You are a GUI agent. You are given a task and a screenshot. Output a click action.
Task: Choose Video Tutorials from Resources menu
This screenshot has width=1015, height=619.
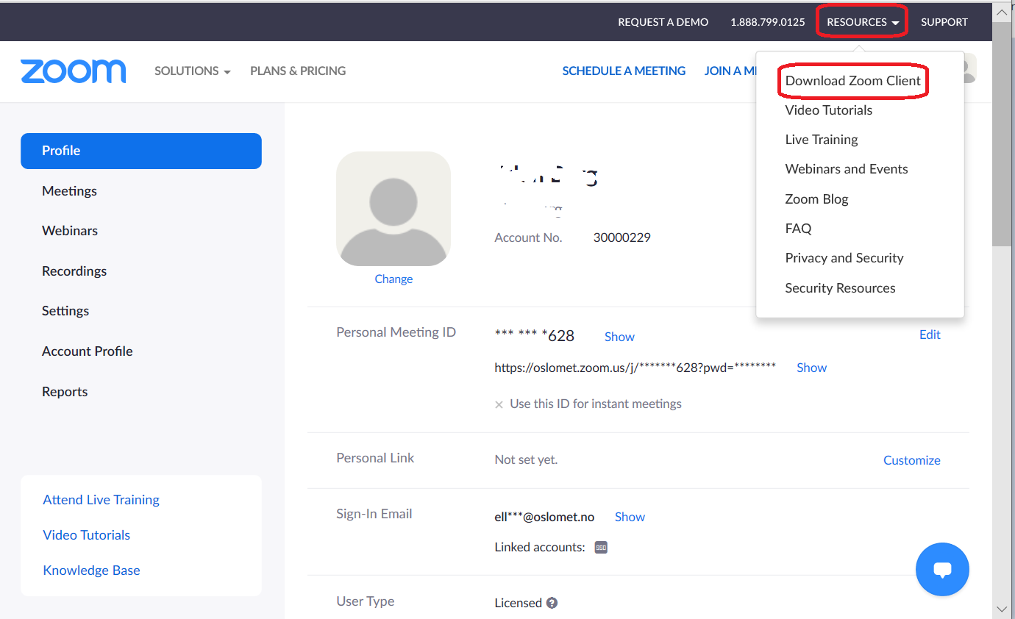point(828,110)
